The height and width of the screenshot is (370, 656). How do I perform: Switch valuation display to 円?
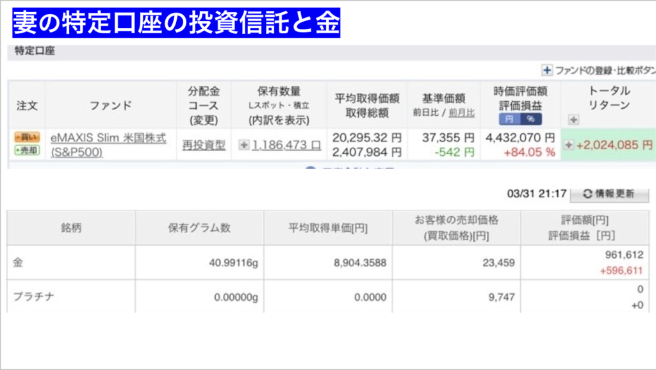coord(509,119)
